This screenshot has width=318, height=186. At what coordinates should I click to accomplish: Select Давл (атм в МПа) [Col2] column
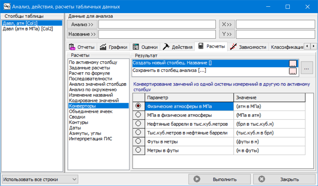coord(28,29)
